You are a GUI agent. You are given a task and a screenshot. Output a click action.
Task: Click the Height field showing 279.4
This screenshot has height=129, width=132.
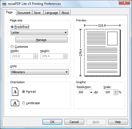coord(52,56)
